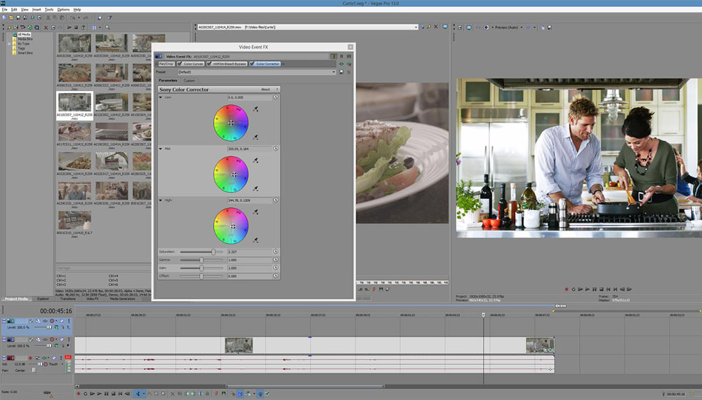Click the New project toolbar icon

4,18
